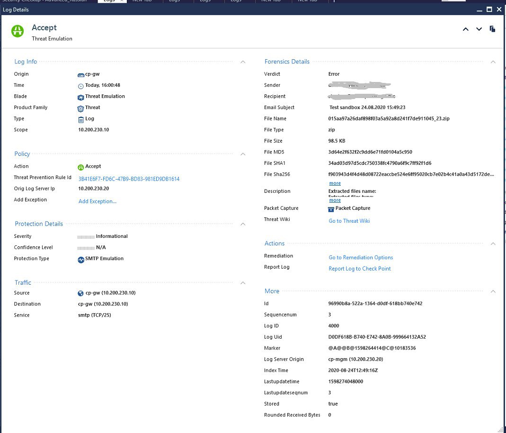Maximize the Log Details window

(x=489, y=9)
